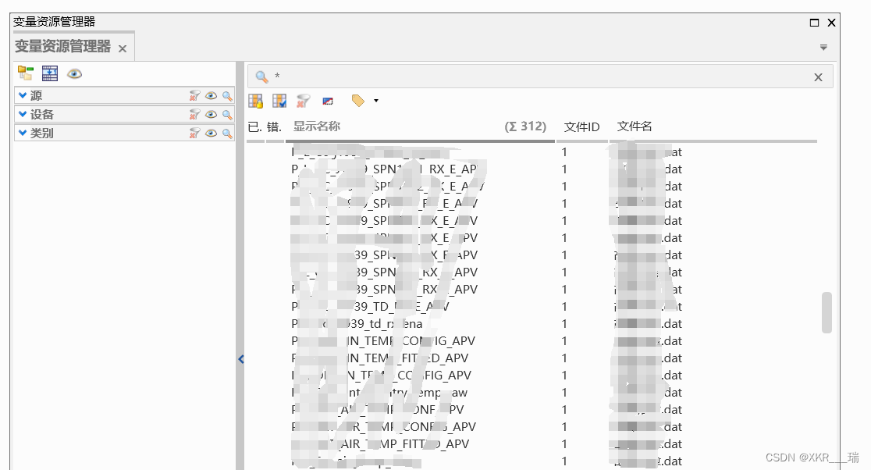Viewport: 871px width, 470px height.
Task: Click the curve display settings icon
Action: 327,100
